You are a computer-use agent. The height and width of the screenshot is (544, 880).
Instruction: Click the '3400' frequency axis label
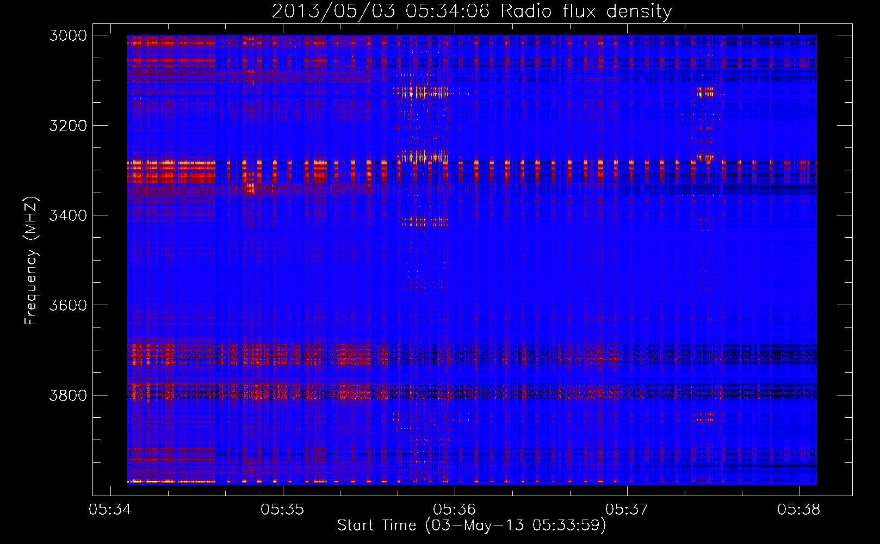pos(68,215)
